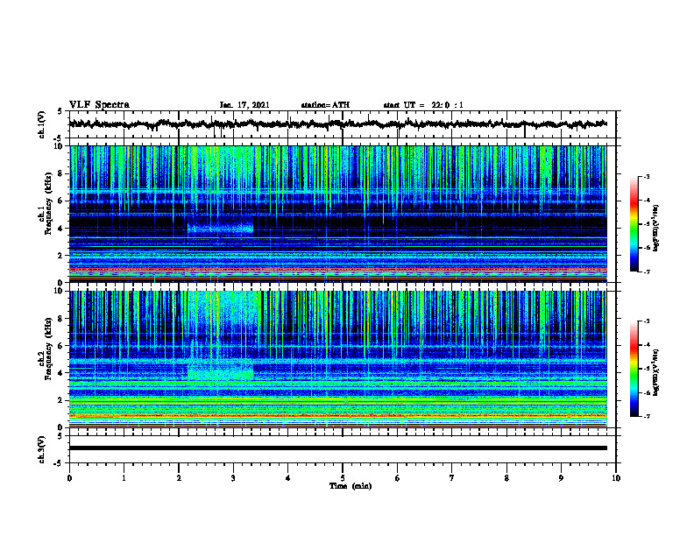Image resolution: width=694 pixels, height=536 pixels.
Task: Click the "6" kHz tick of ch.2 spectrogram
Action: coord(62,346)
